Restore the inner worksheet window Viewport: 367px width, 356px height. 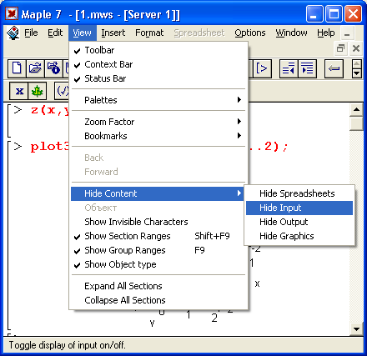coord(340,48)
